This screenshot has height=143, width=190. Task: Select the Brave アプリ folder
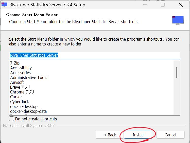tap(20, 87)
